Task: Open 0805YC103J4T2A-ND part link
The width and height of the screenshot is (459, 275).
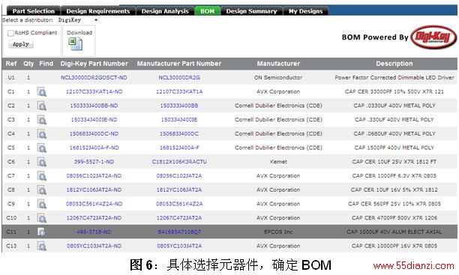Action: (x=94, y=246)
